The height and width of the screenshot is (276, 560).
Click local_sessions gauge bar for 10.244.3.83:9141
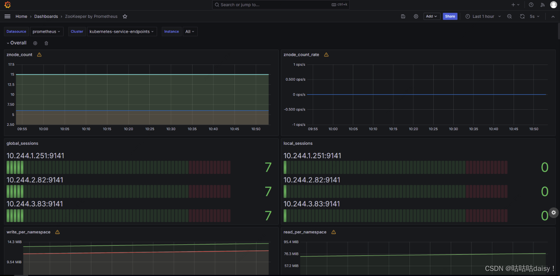396,215
